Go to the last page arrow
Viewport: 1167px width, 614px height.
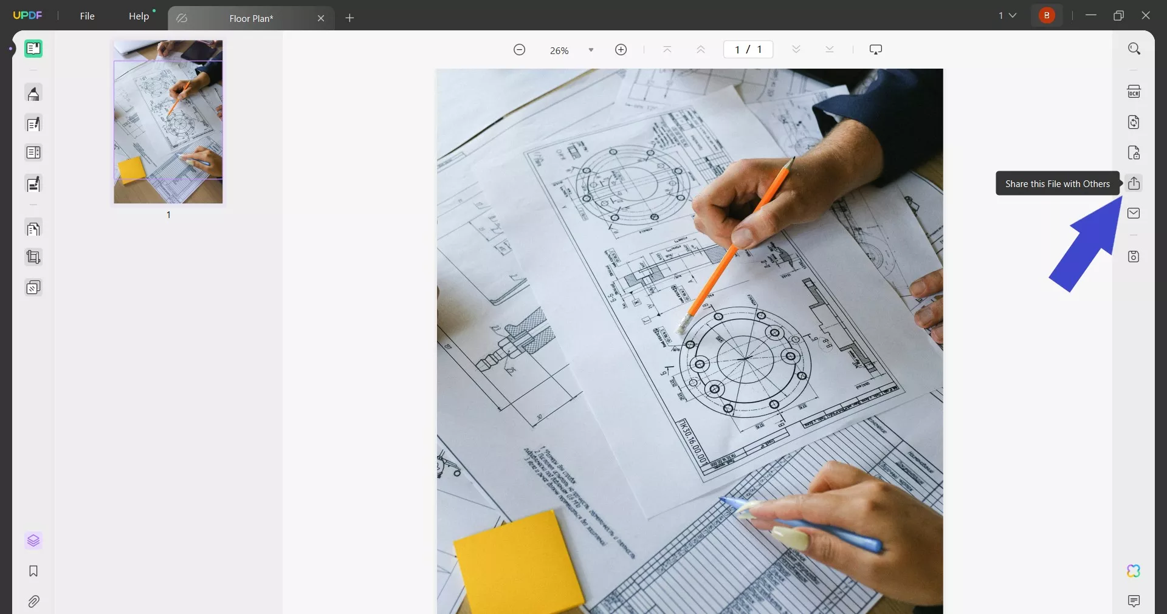[x=830, y=50]
